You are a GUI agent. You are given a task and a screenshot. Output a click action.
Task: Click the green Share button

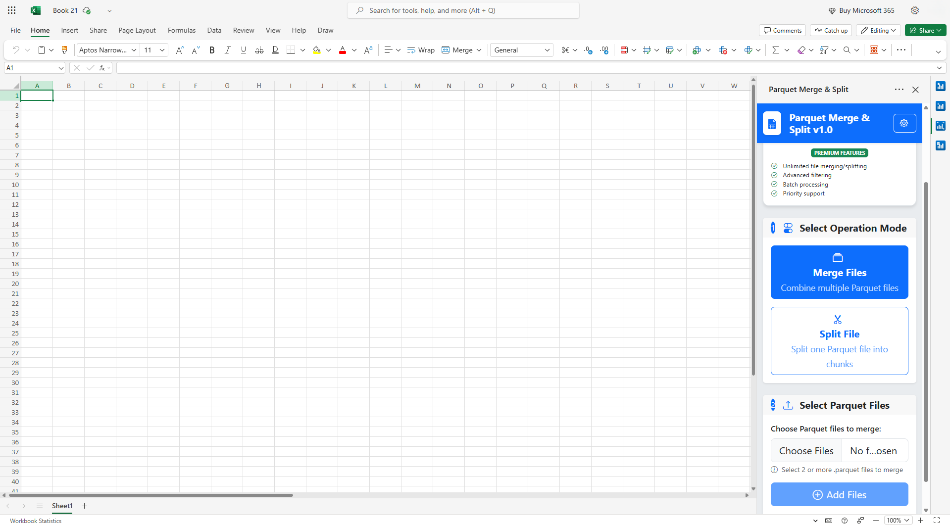click(925, 30)
